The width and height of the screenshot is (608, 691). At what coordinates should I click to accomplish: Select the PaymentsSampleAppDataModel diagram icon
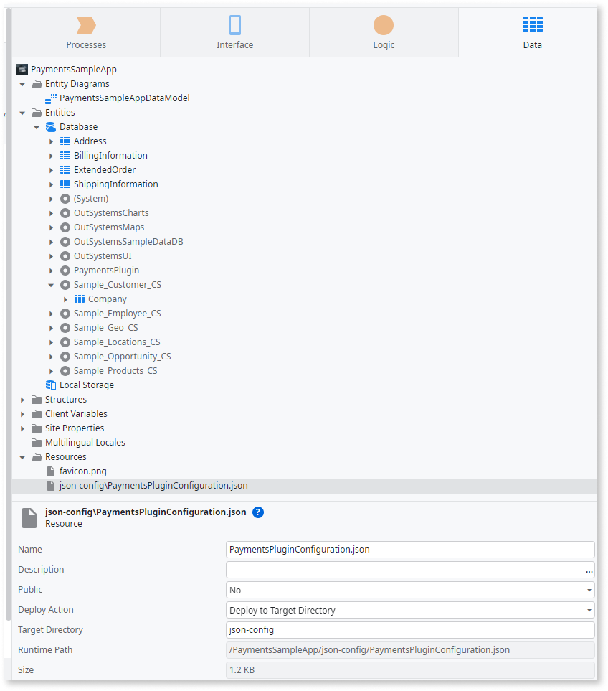pyautogui.click(x=51, y=98)
